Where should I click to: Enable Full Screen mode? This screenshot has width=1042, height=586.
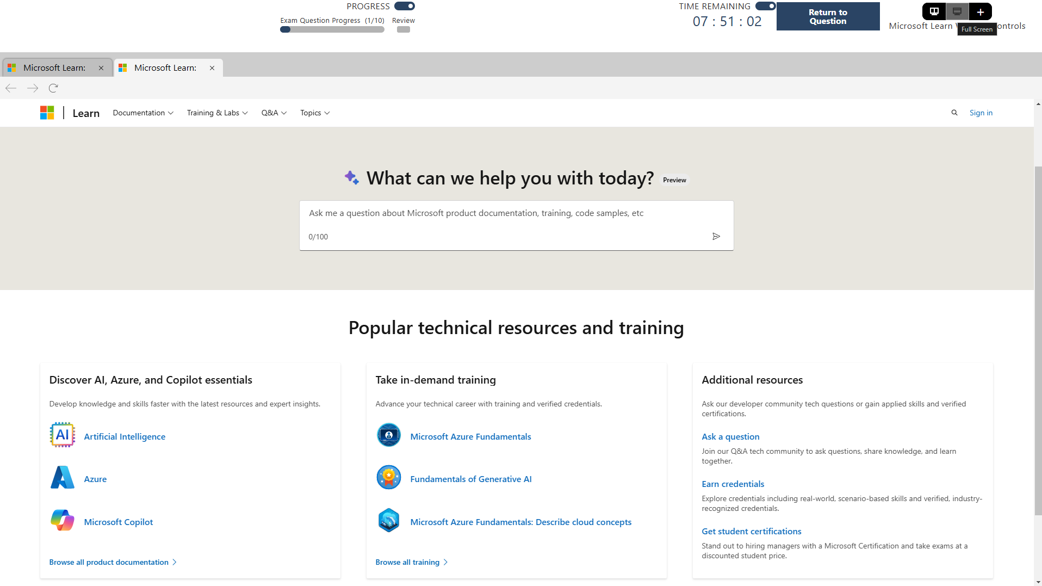coord(957,11)
